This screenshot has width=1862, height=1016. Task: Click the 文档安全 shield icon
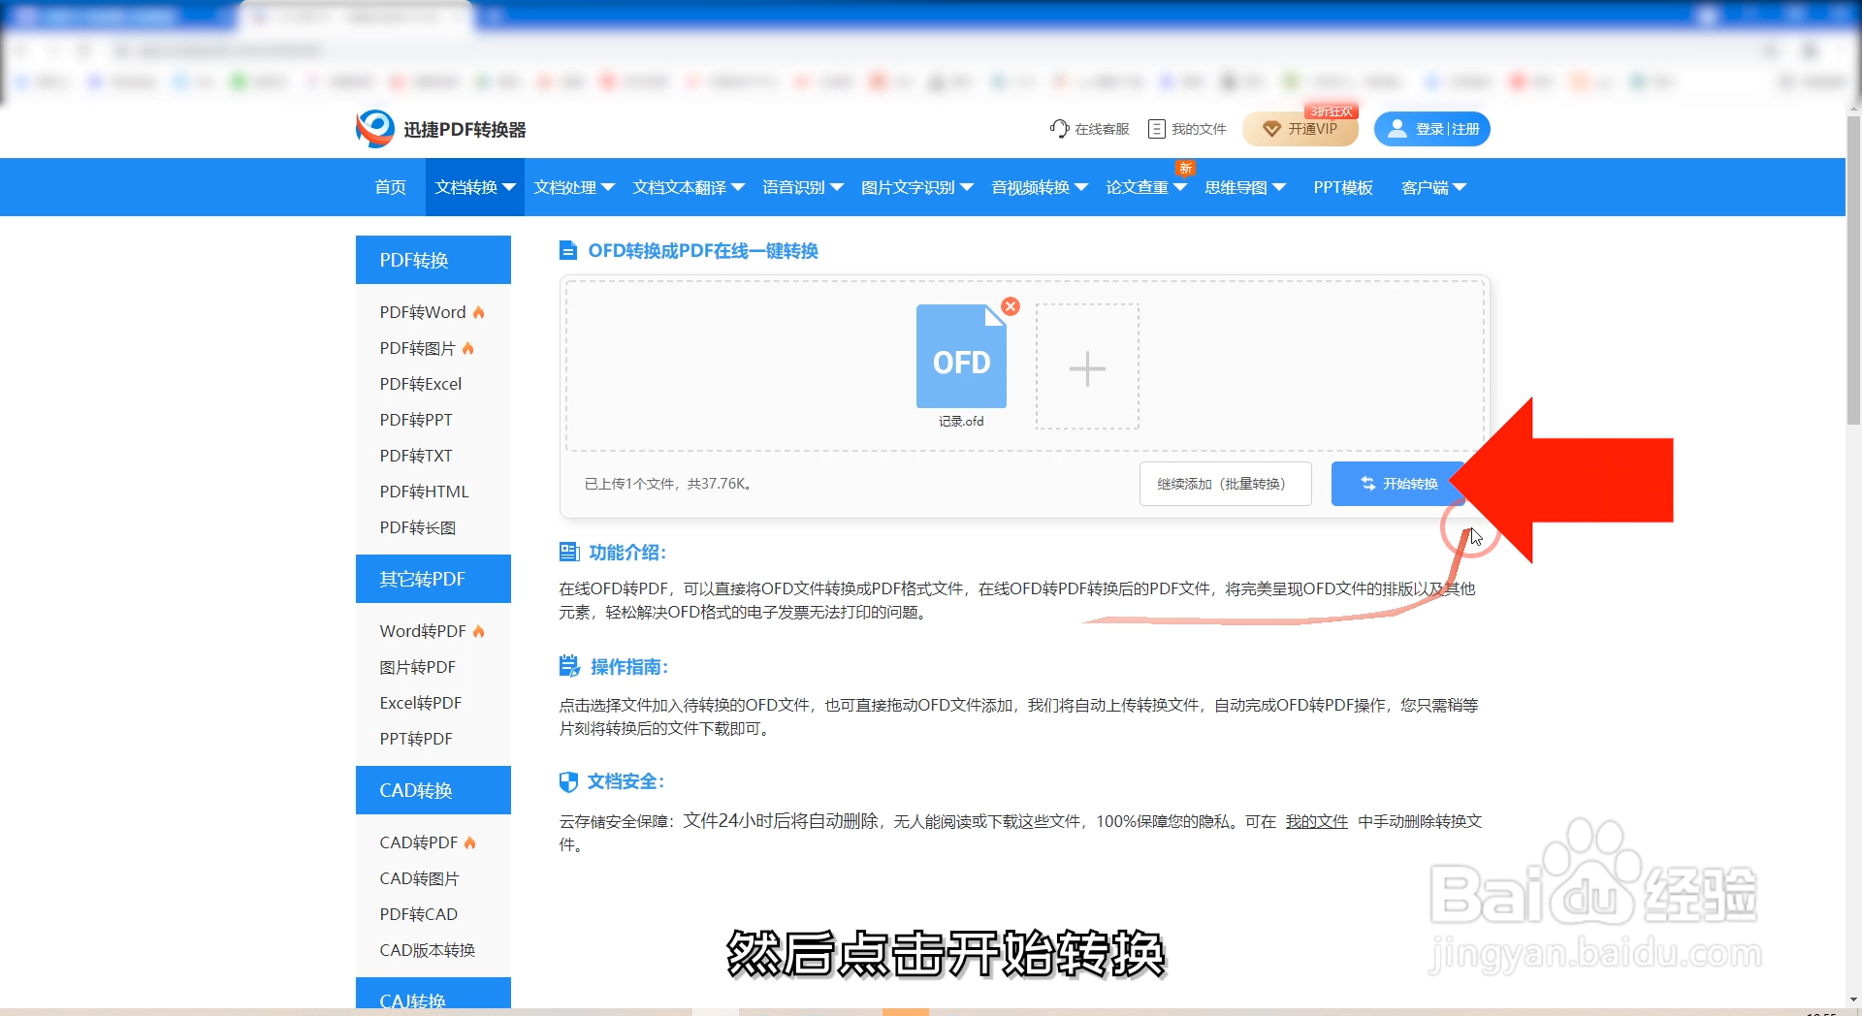point(568,781)
